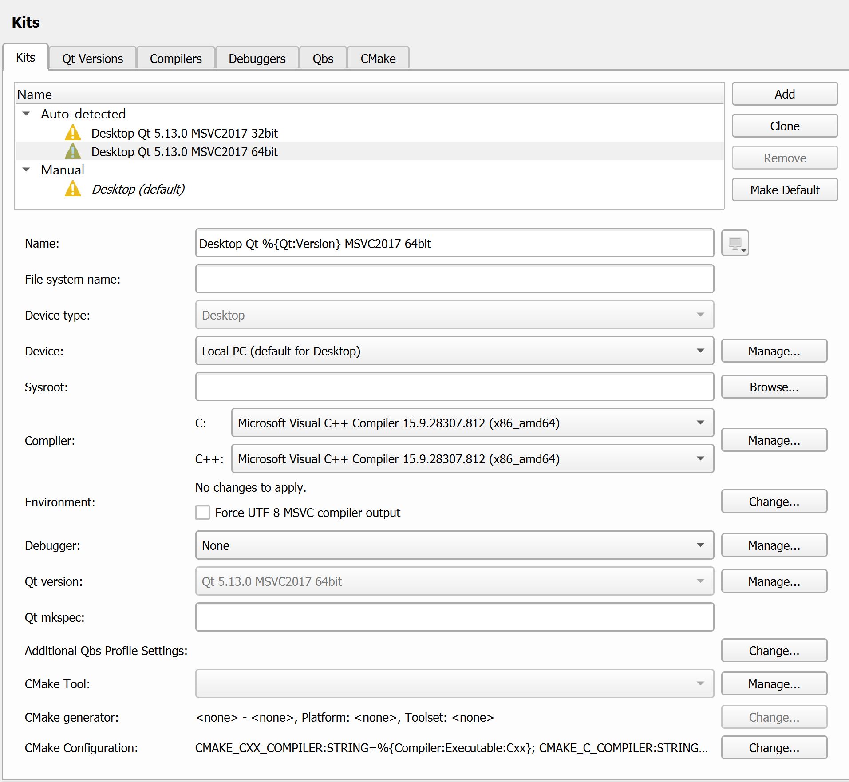849x782 pixels.
Task: Click the kit icon button beside Name field
Action: pyautogui.click(x=735, y=243)
